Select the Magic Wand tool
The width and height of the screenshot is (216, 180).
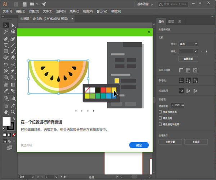6,32
